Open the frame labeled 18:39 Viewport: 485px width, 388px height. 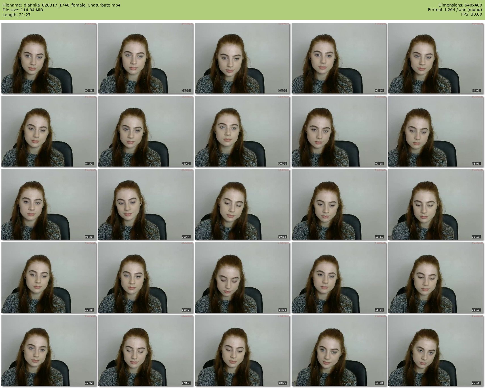(x=242, y=350)
